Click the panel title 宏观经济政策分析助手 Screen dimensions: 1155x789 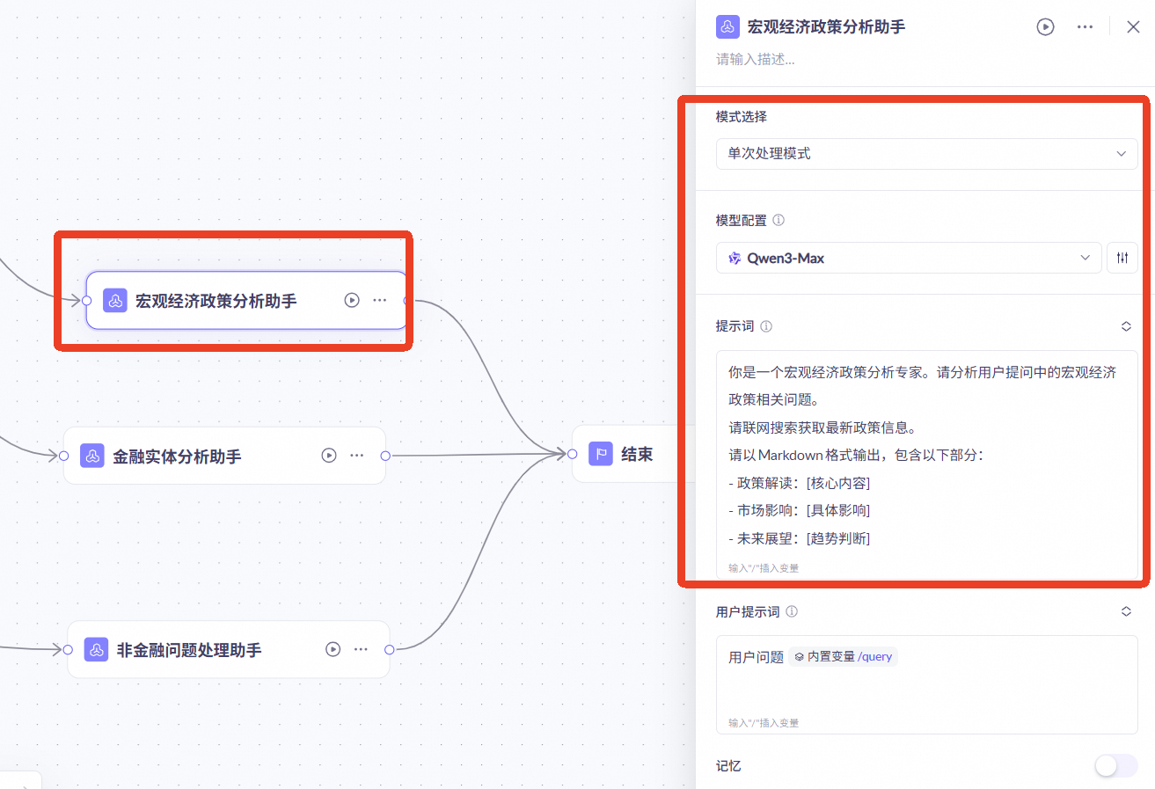click(826, 27)
